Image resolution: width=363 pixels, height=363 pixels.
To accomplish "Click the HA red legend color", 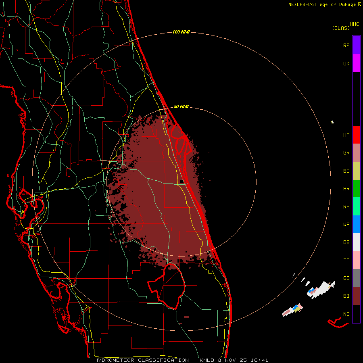I will pos(356,135).
